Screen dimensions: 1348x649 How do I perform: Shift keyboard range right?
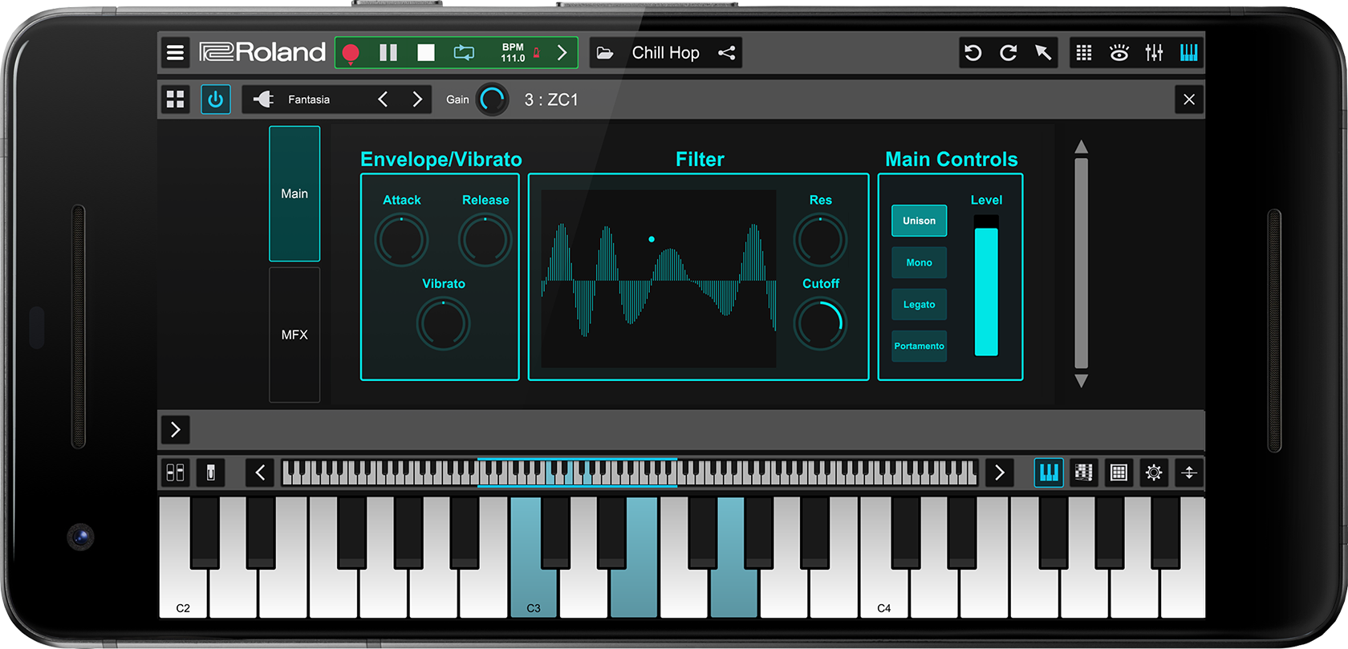1000,473
